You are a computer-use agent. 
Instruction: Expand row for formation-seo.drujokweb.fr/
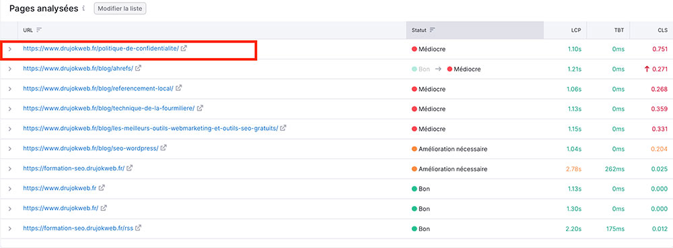[10, 169]
